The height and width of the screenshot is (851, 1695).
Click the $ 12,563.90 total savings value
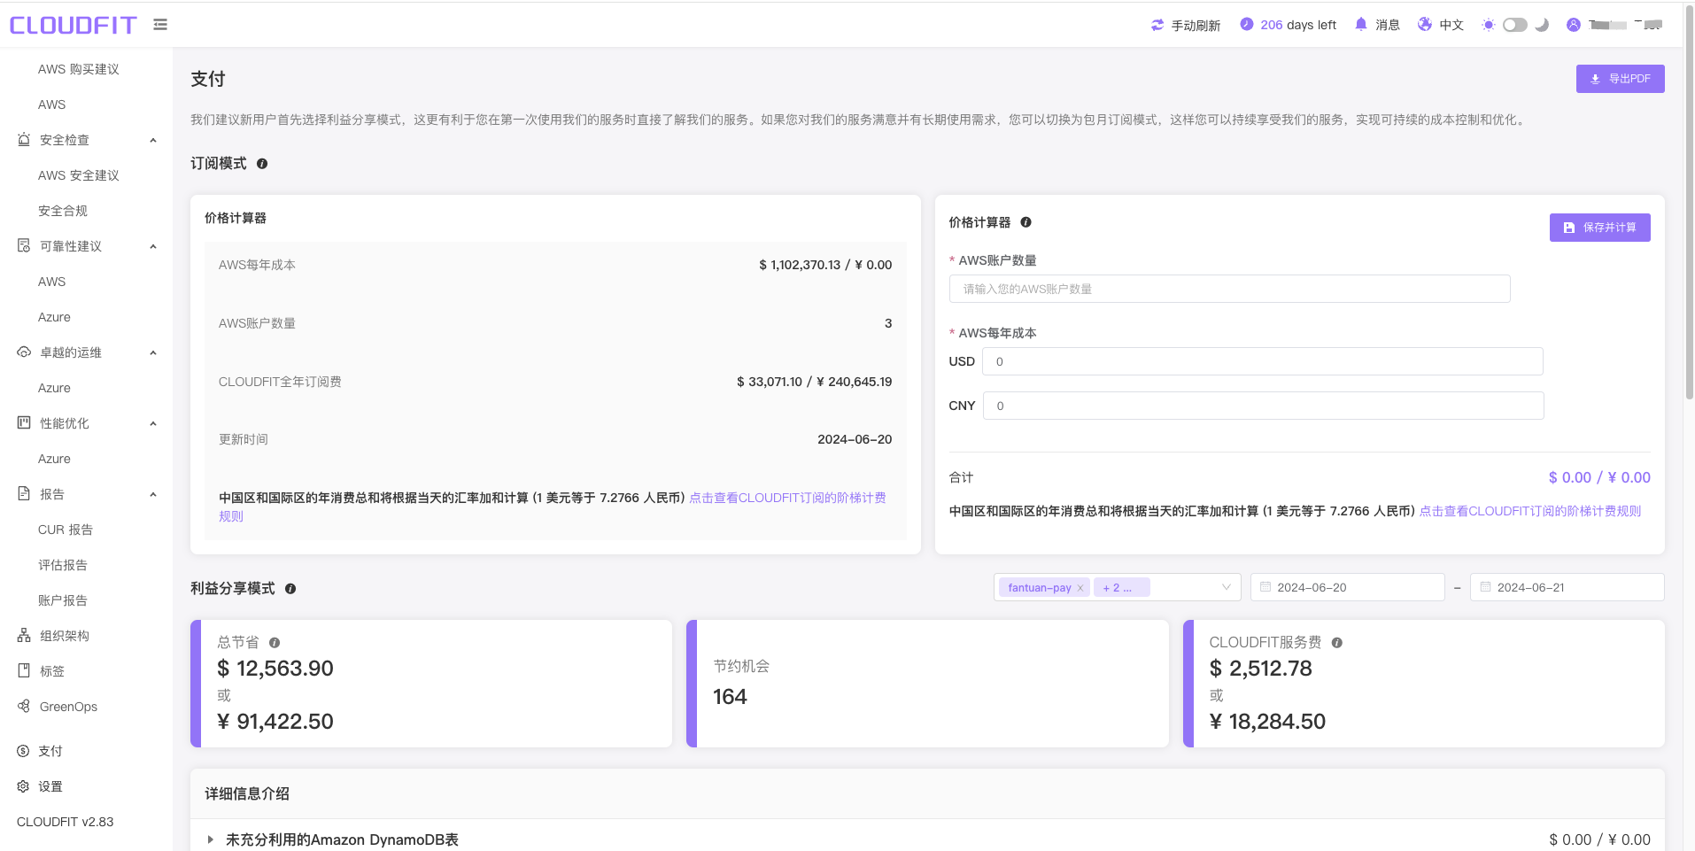(275, 669)
